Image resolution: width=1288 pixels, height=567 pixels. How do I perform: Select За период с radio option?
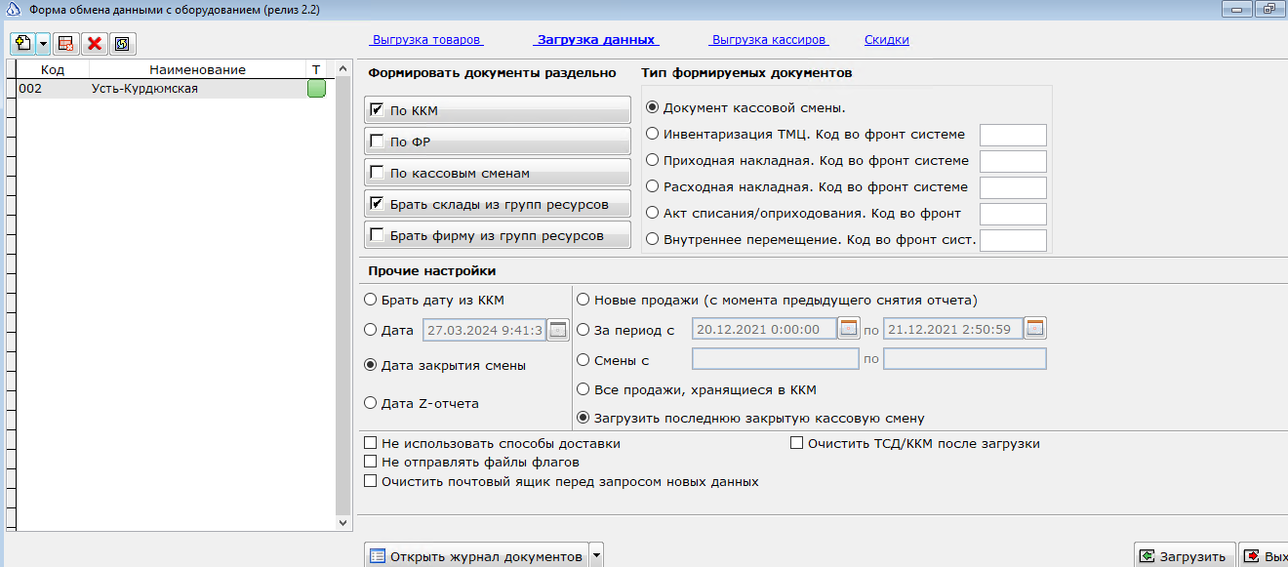click(584, 330)
